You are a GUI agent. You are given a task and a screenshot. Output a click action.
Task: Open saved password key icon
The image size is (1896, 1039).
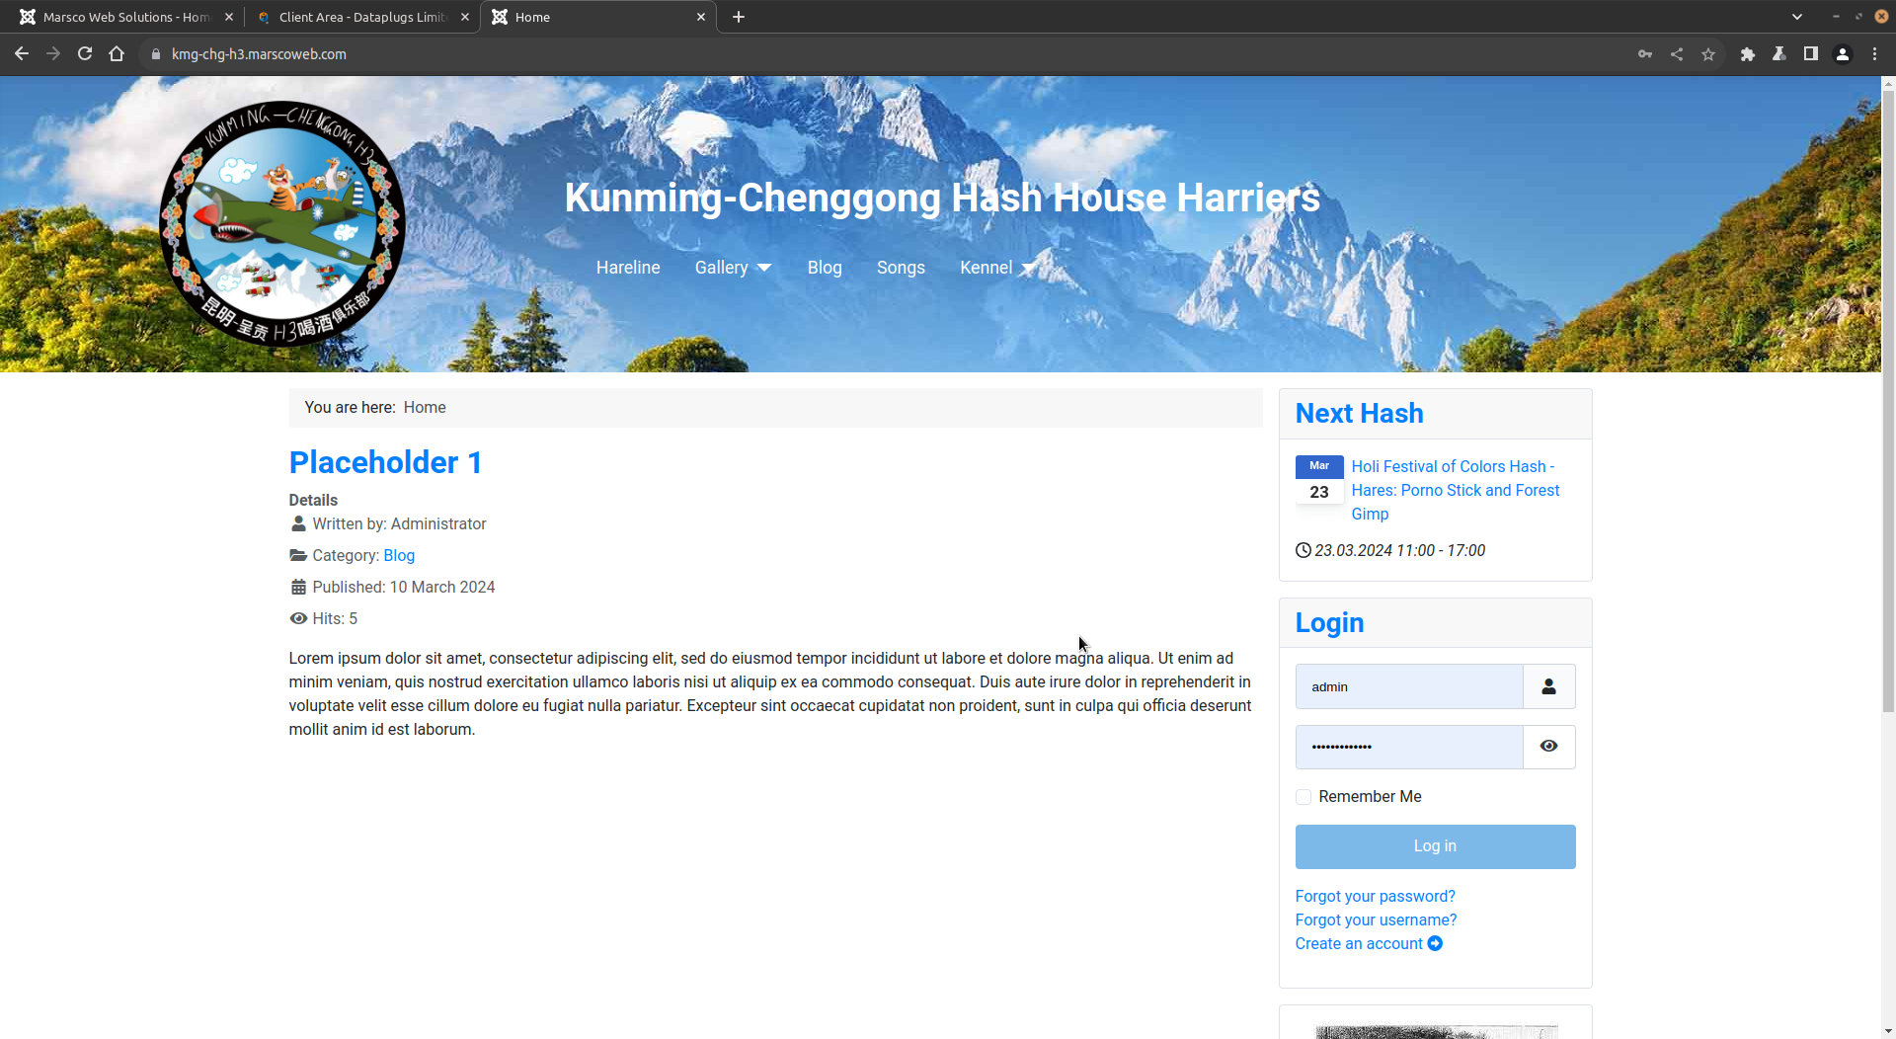1645,54
